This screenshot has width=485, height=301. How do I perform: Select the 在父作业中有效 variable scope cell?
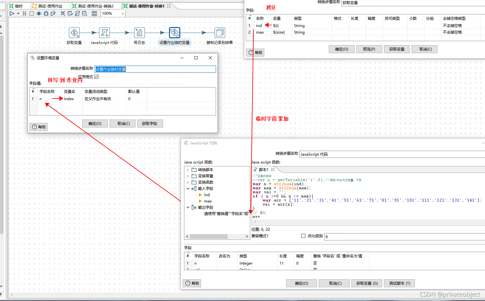click(104, 99)
